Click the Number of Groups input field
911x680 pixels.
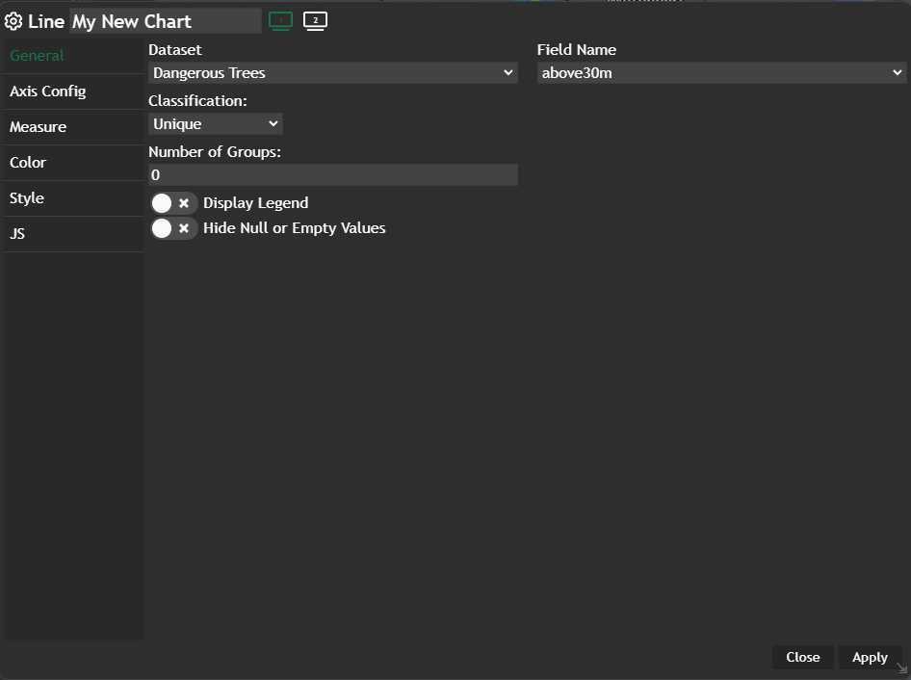[333, 175]
